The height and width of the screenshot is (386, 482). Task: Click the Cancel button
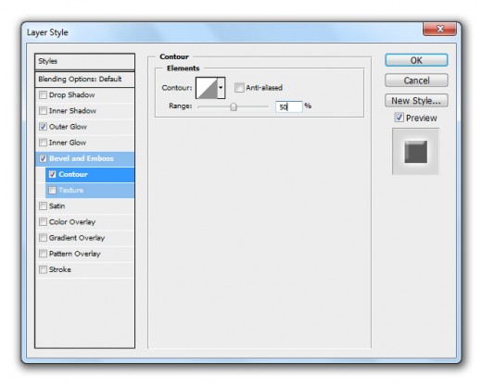tap(416, 81)
